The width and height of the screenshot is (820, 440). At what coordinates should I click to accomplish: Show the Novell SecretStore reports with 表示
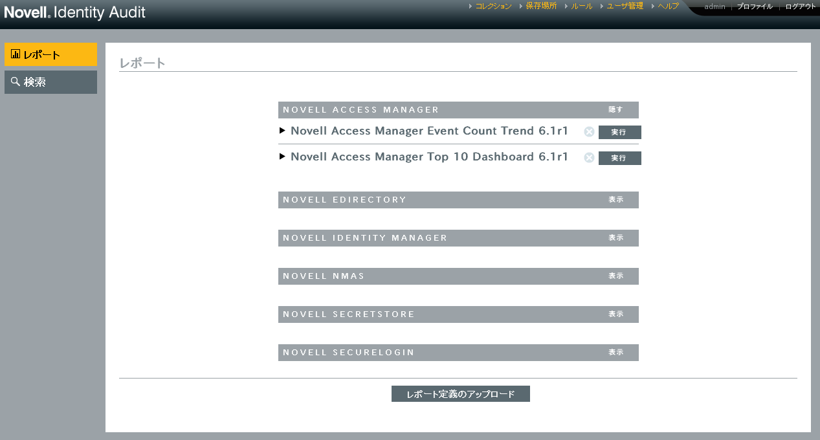coord(615,314)
